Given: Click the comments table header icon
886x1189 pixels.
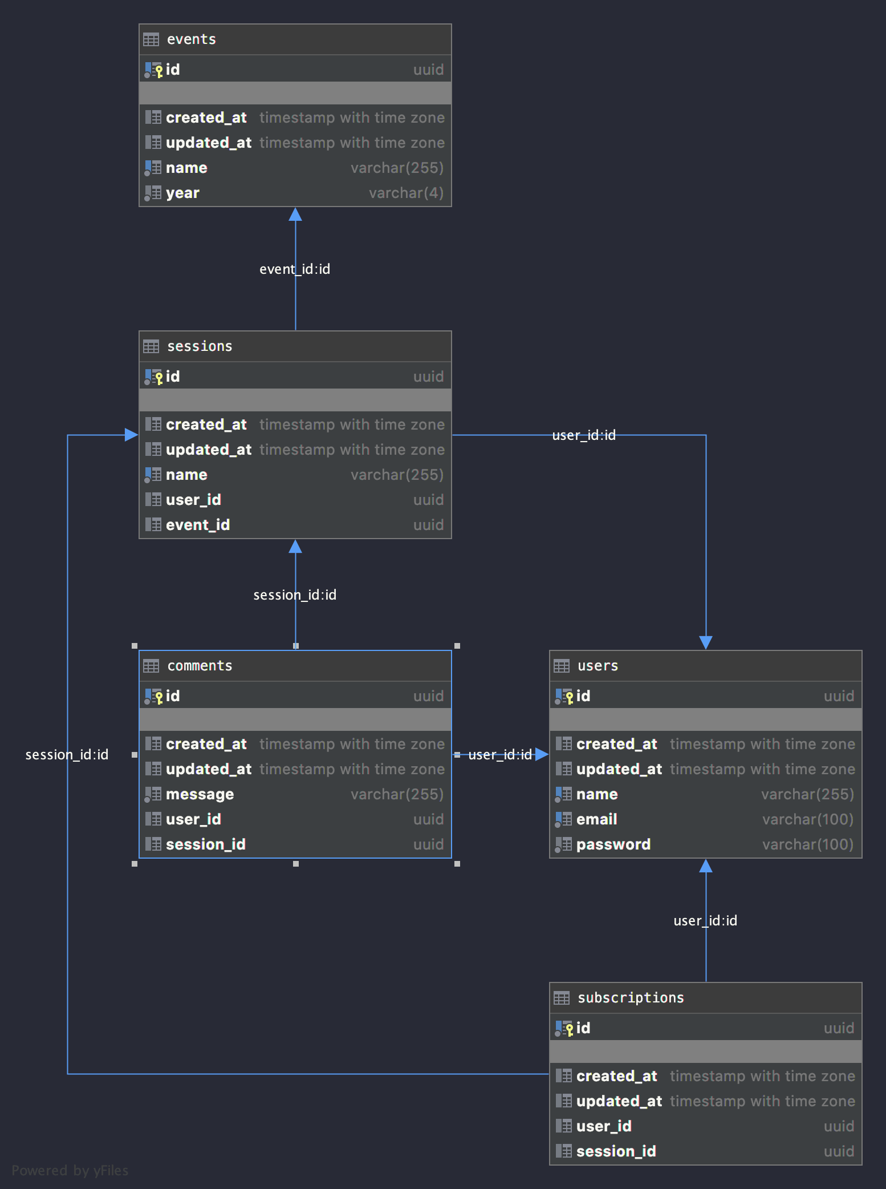Looking at the screenshot, I should (x=151, y=666).
